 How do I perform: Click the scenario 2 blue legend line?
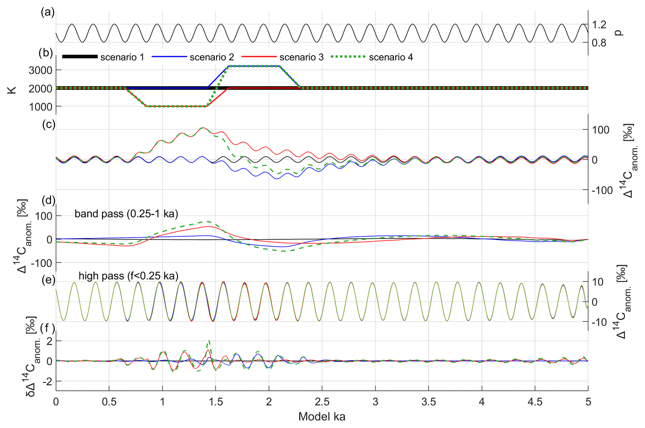[169, 57]
